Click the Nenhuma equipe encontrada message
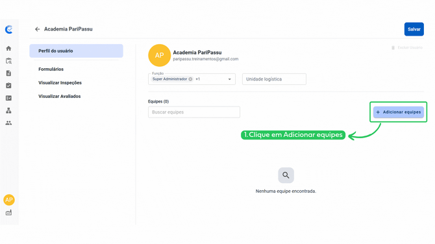 (286, 191)
